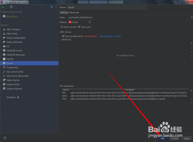Close the Data Sources and Drivers dialog

pyautogui.click(x=190, y=2)
